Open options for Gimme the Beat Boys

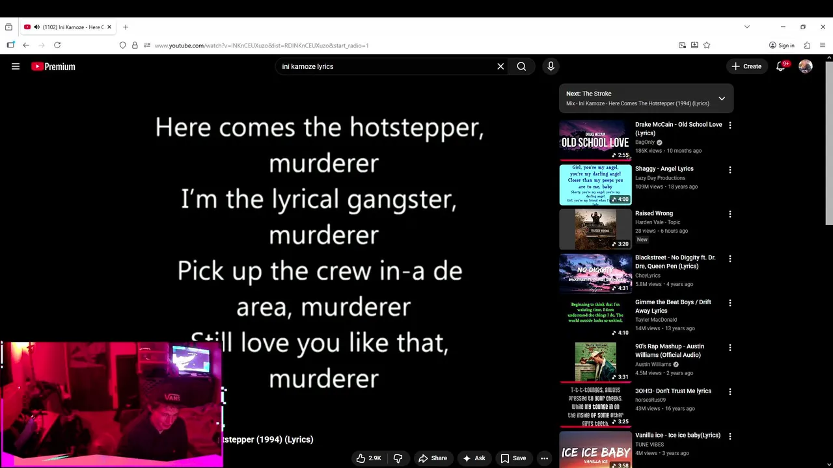coord(730,303)
